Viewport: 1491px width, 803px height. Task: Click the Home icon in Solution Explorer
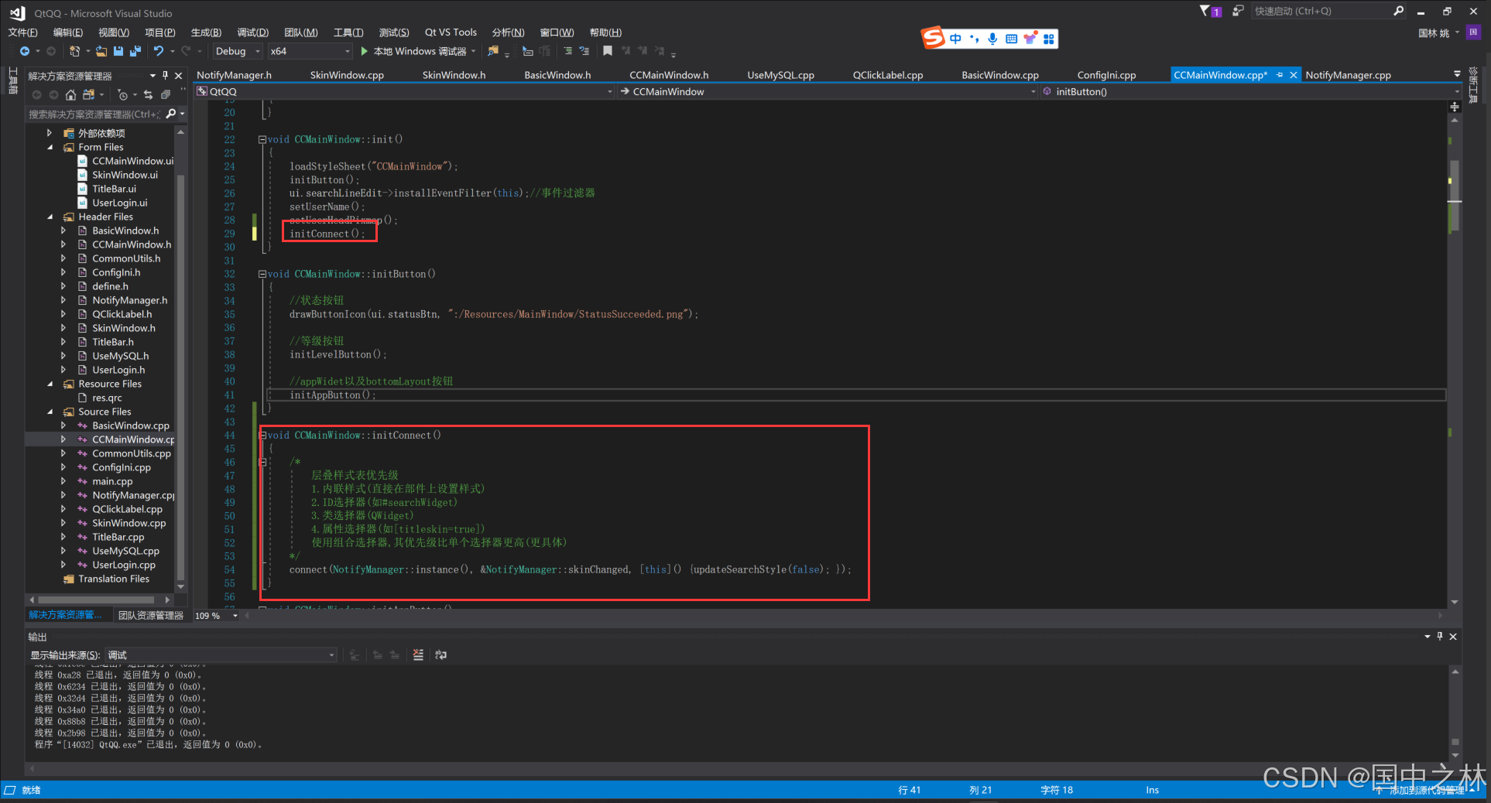(x=70, y=94)
